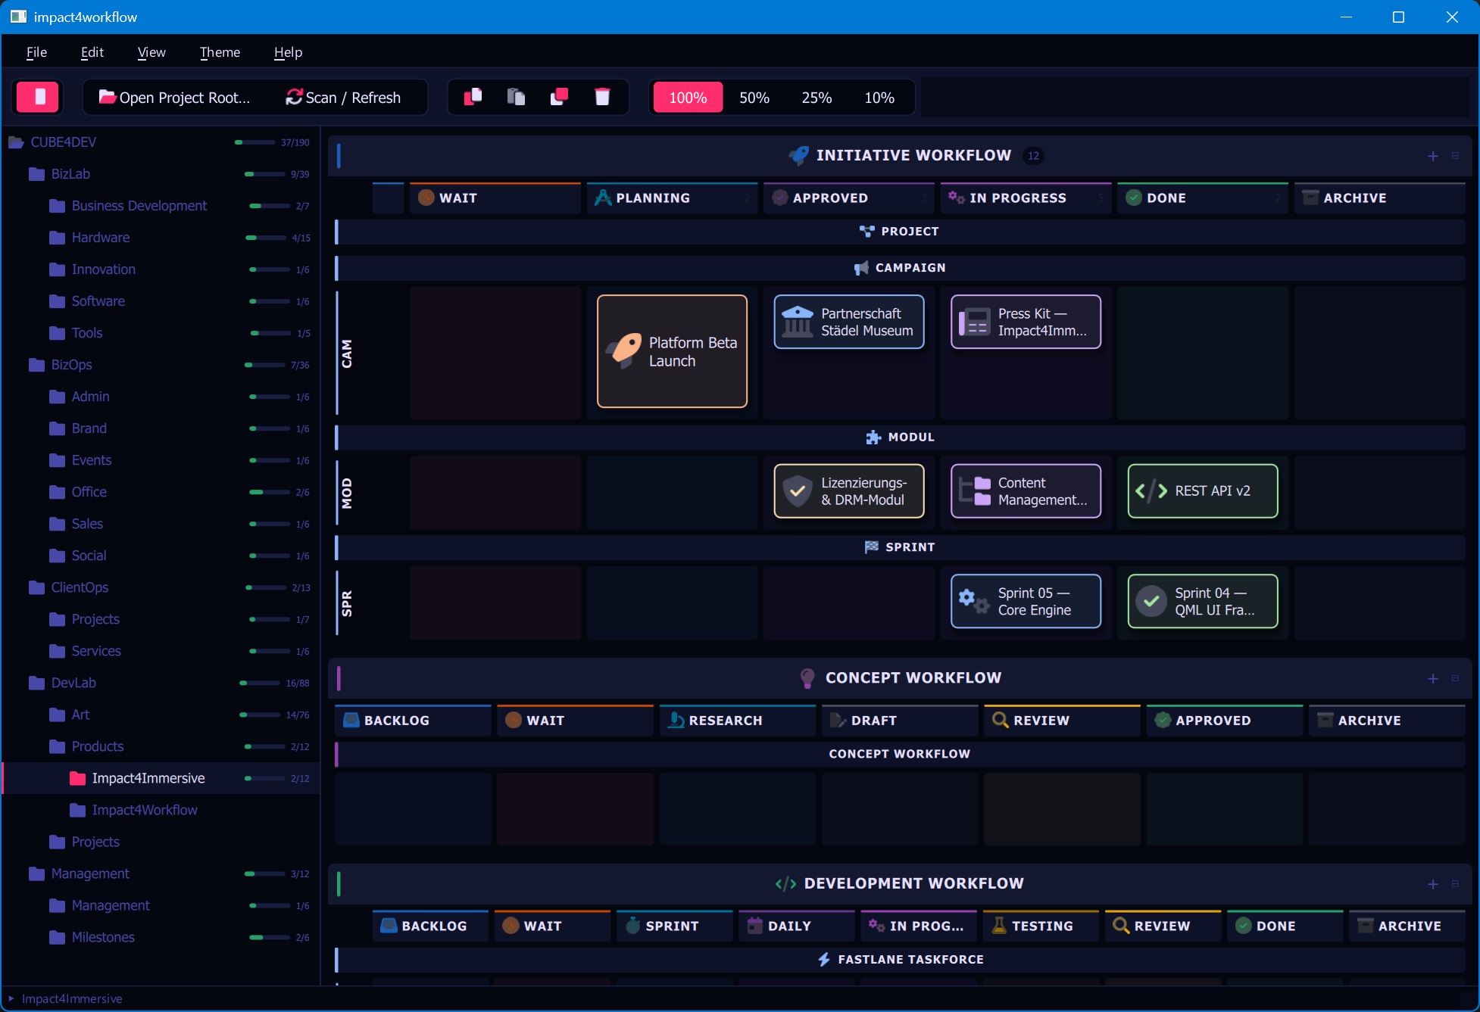Click the copy icon in toolbar
1480x1012 pixels.
473,97
